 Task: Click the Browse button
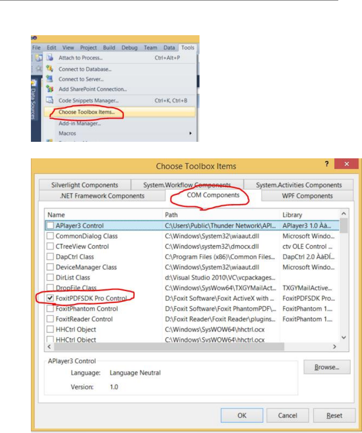(x=327, y=367)
